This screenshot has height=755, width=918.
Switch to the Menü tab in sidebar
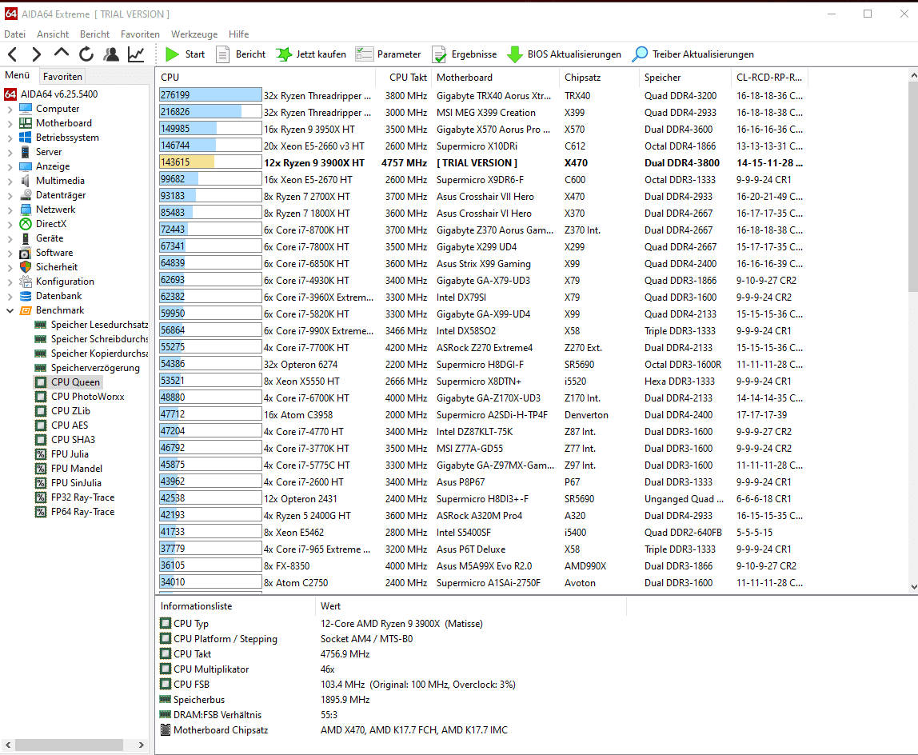pyautogui.click(x=18, y=75)
